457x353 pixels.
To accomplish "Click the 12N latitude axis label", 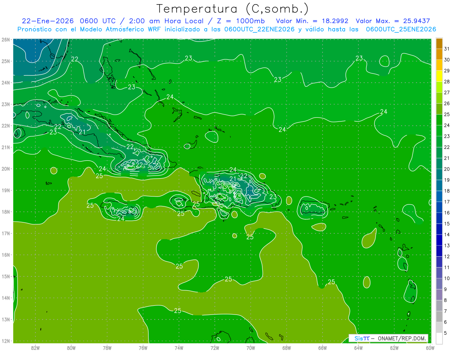I will [x=6, y=341].
